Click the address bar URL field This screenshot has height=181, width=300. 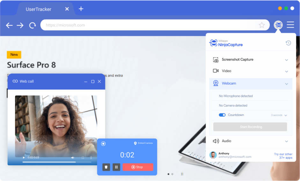tap(150, 25)
